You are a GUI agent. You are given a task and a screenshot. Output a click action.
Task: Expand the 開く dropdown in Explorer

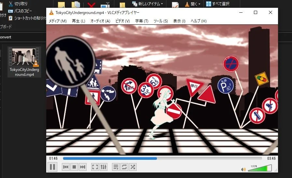pyautogui.click(x=193, y=4)
